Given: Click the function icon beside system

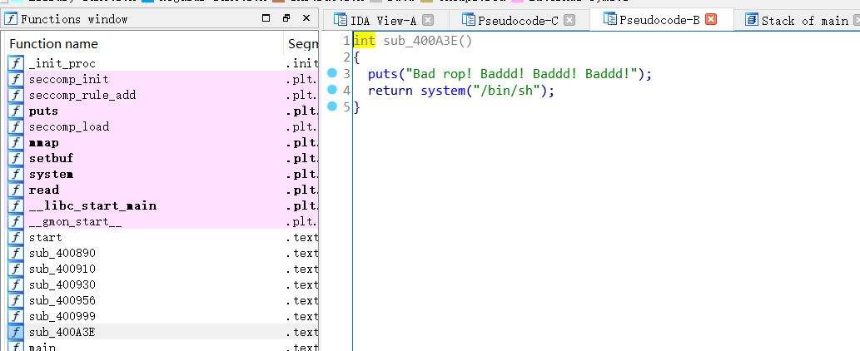Looking at the screenshot, I should click(16, 174).
